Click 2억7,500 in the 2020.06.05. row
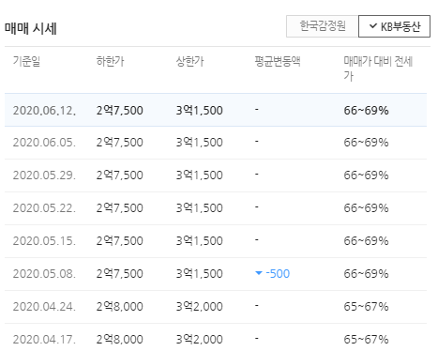 click(x=119, y=143)
